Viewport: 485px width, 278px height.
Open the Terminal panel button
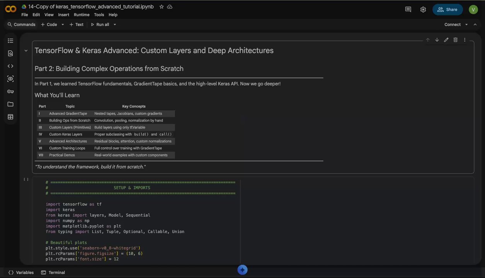[53, 273]
